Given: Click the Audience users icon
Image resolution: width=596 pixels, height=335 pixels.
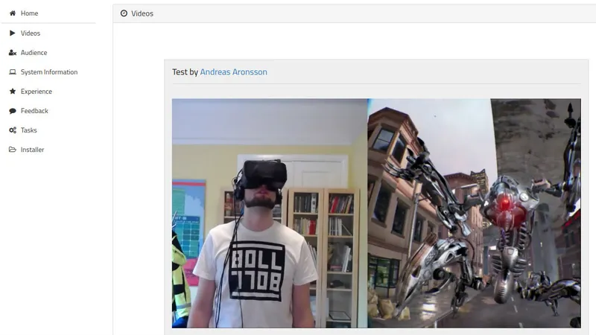Looking at the screenshot, I should pyautogui.click(x=13, y=53).
